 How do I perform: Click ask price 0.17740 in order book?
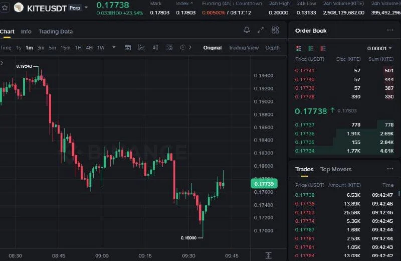pyautogui.click(x=305, y=79)
